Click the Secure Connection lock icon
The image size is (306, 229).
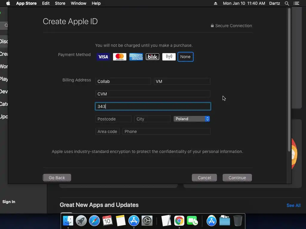click(212, 26)
